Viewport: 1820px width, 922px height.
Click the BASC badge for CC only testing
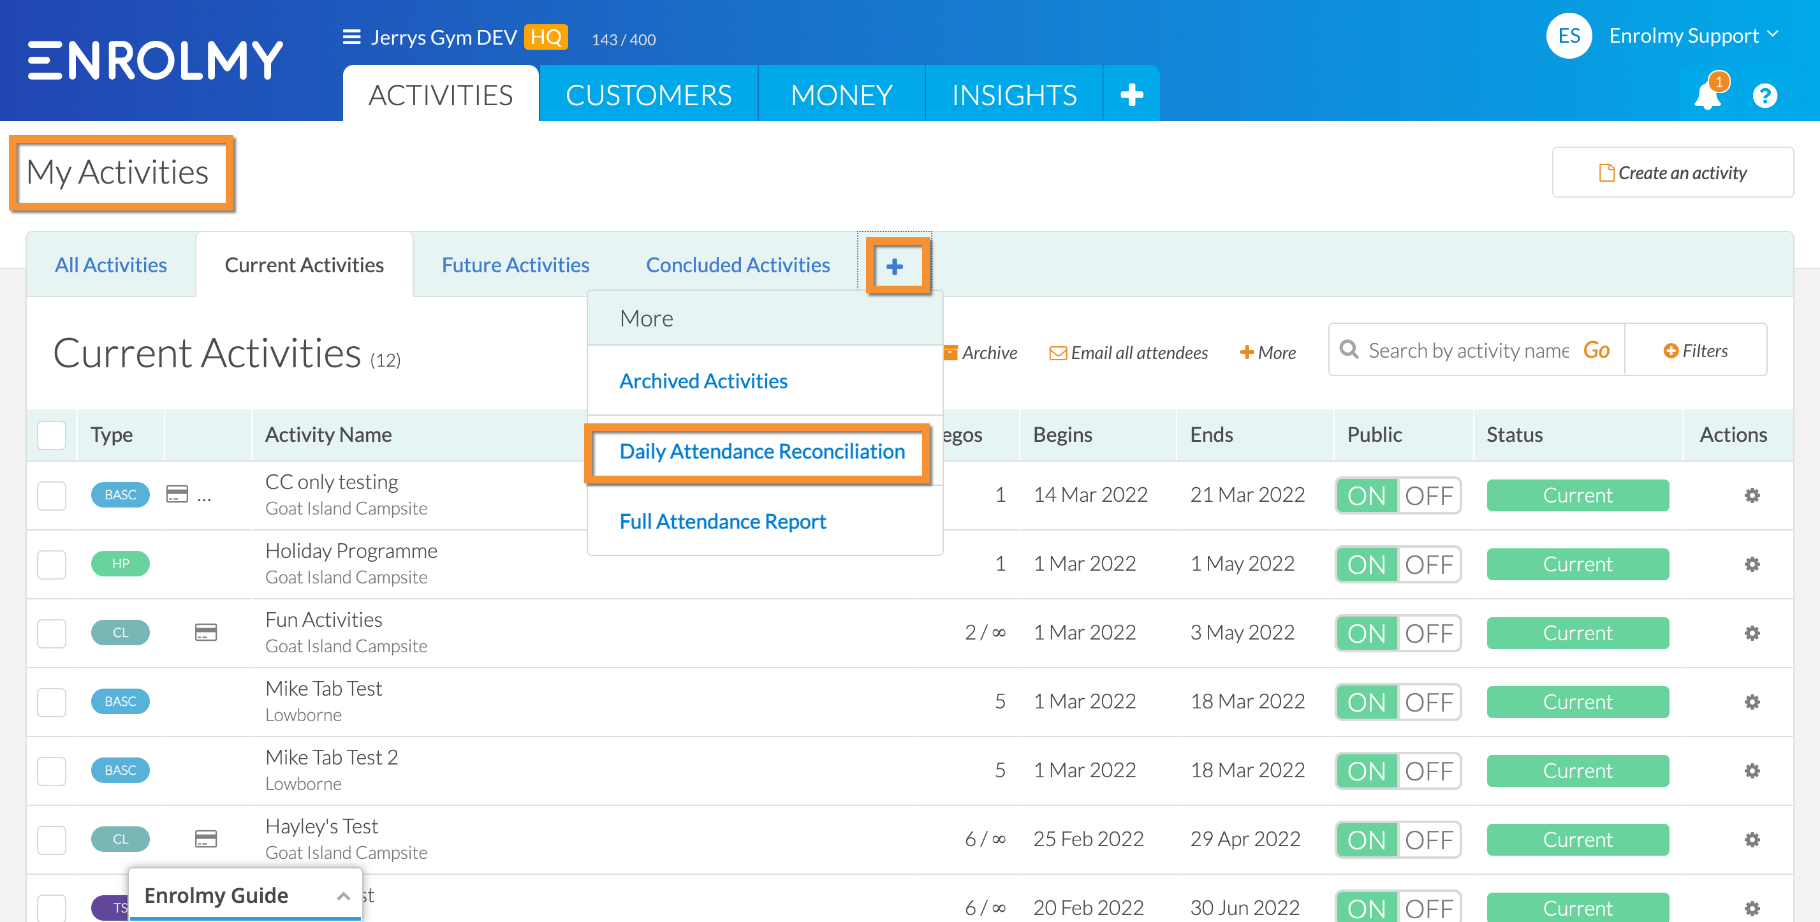click(120, 495)
